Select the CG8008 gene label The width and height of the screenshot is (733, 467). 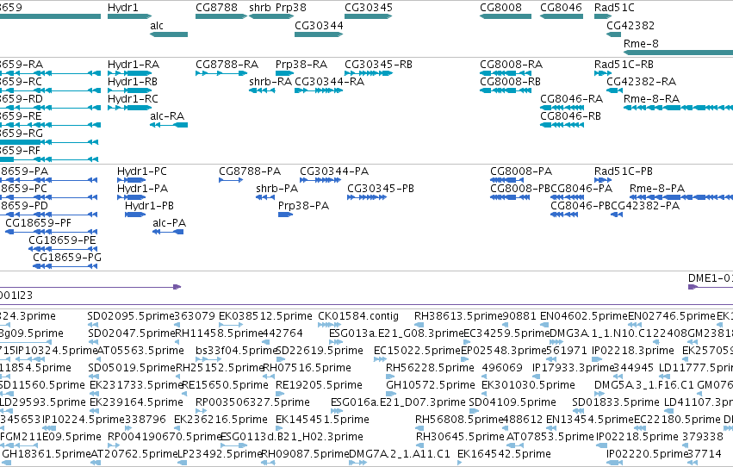point(500,8)
